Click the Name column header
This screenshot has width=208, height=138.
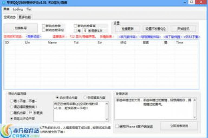point(52,42)
